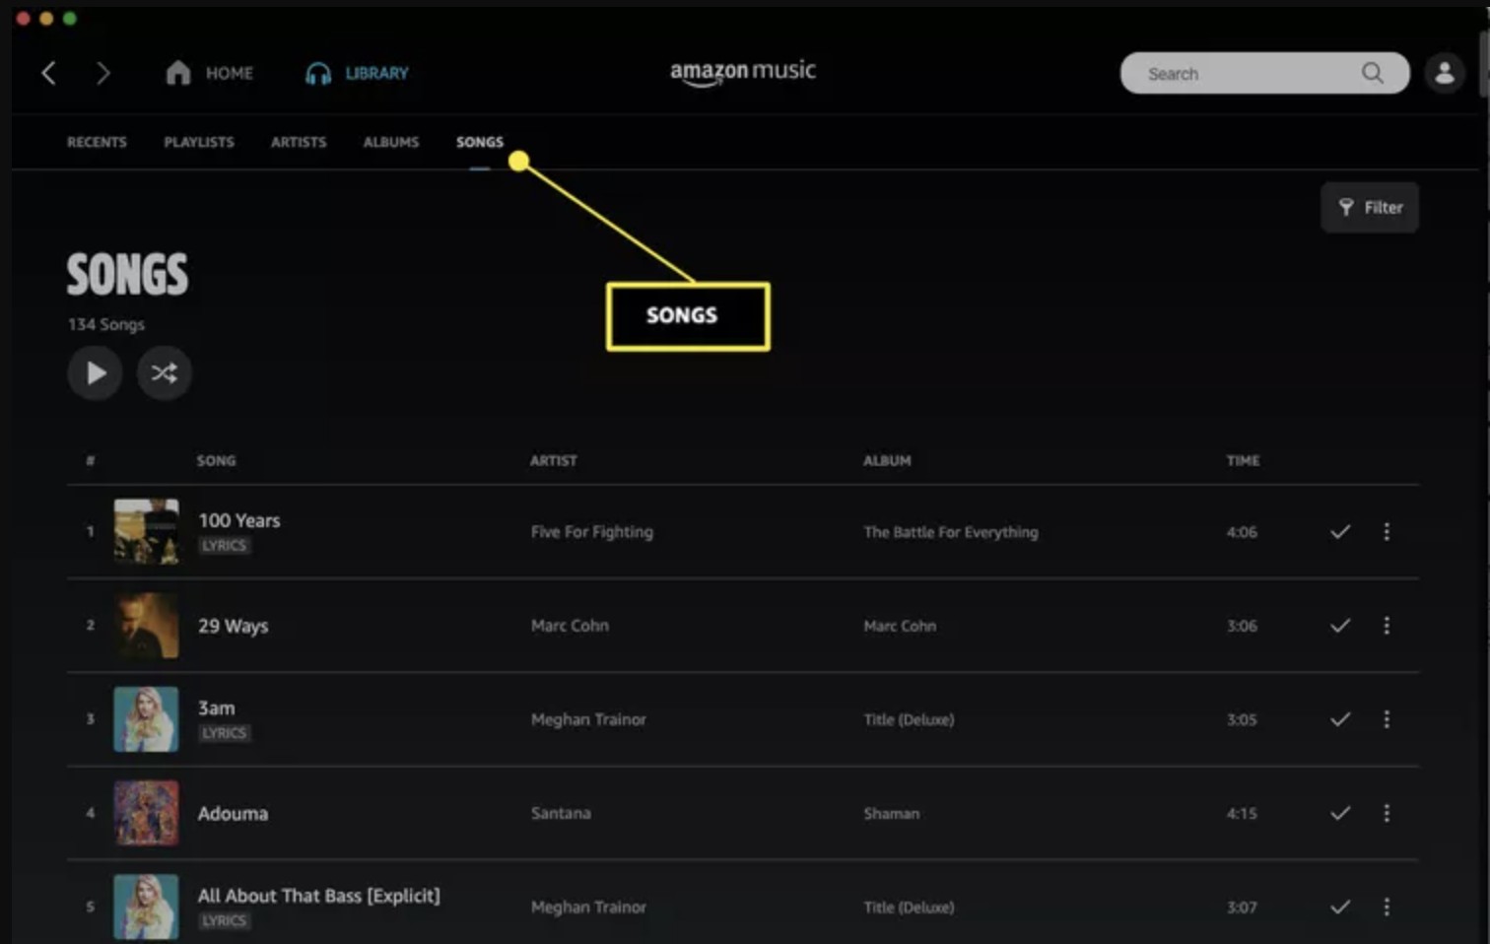Select All About That Bass [Explicit] title
The width and height of the screenshot is (1490, 944).
click(x=318, y=896)
